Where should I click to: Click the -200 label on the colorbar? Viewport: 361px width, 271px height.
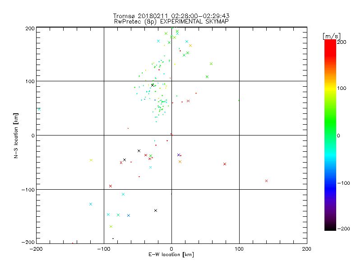[343, 229]
